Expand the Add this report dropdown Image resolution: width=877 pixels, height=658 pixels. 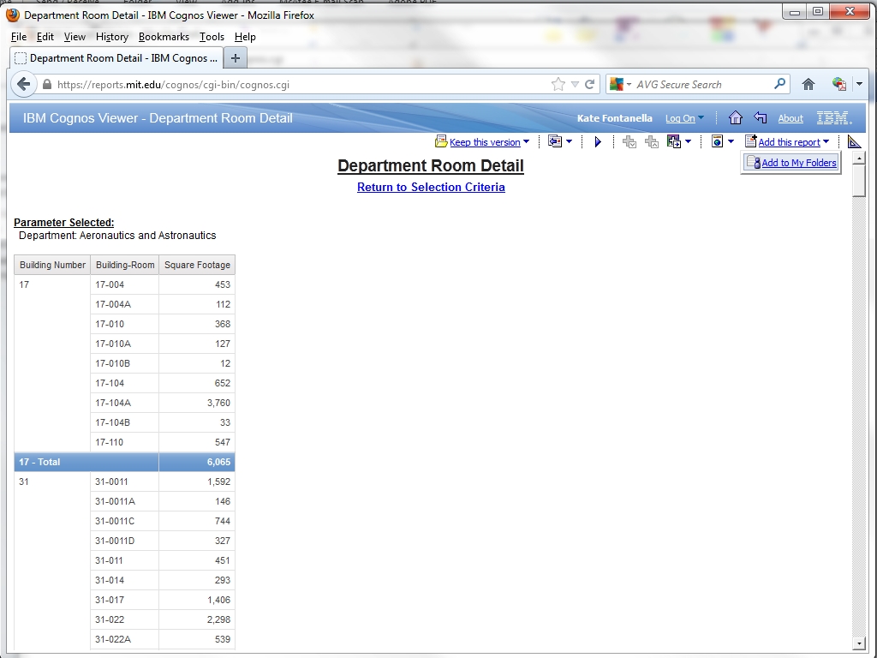coord(826,142)
